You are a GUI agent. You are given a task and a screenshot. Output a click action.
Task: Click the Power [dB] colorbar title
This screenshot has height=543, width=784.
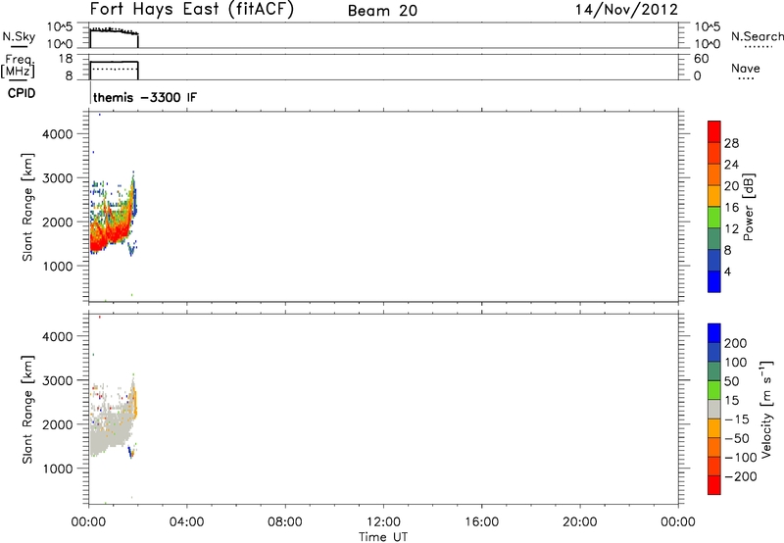click(x=749, y=207)
